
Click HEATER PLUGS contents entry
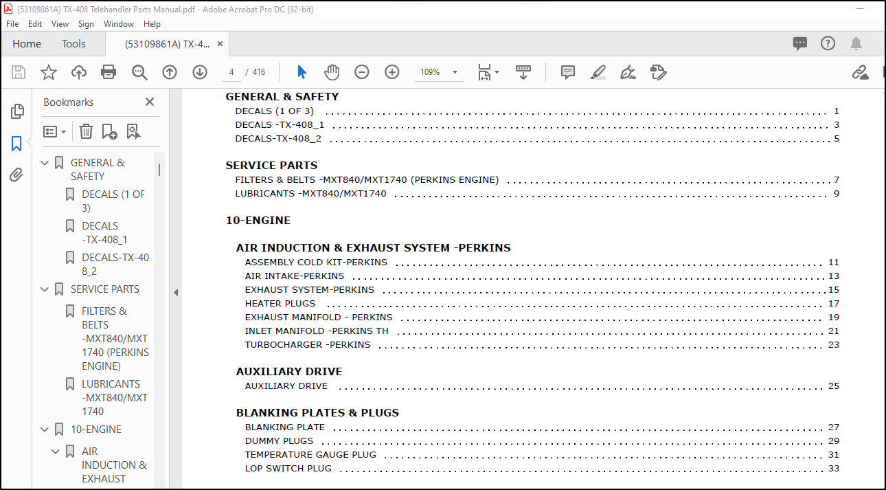(280, 304)
